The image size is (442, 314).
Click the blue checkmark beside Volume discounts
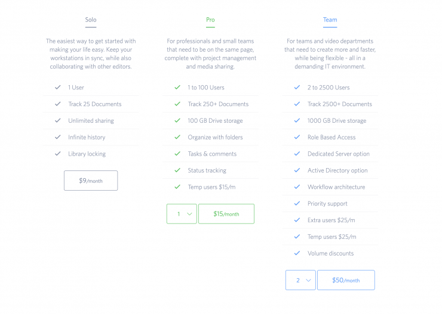(297, 253)
